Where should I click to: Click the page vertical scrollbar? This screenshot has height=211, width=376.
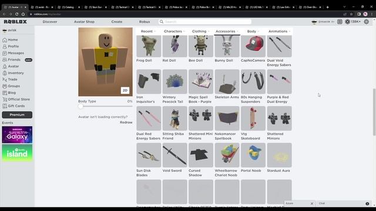click(374, 112)
